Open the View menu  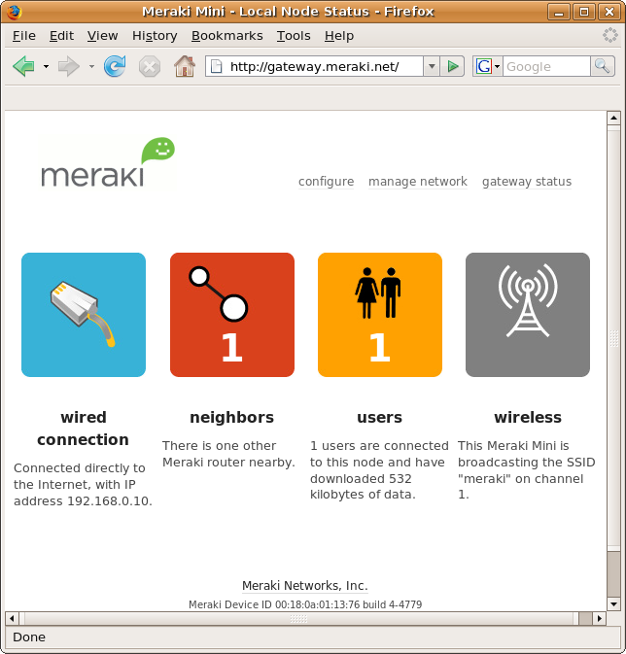pos(102,36)
